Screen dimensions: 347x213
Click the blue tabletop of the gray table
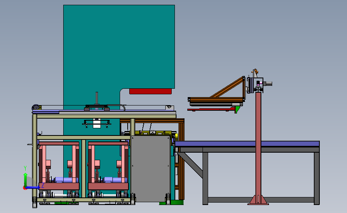click(x=247, y=144)
